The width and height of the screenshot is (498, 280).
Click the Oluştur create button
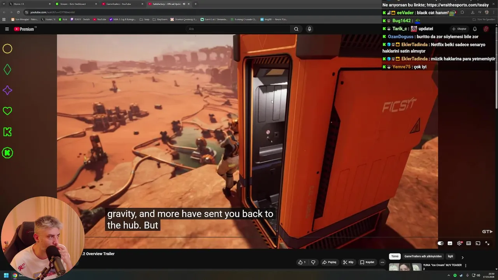point(459,29)
